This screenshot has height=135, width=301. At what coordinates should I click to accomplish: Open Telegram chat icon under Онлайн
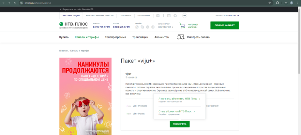coord(153,27)
